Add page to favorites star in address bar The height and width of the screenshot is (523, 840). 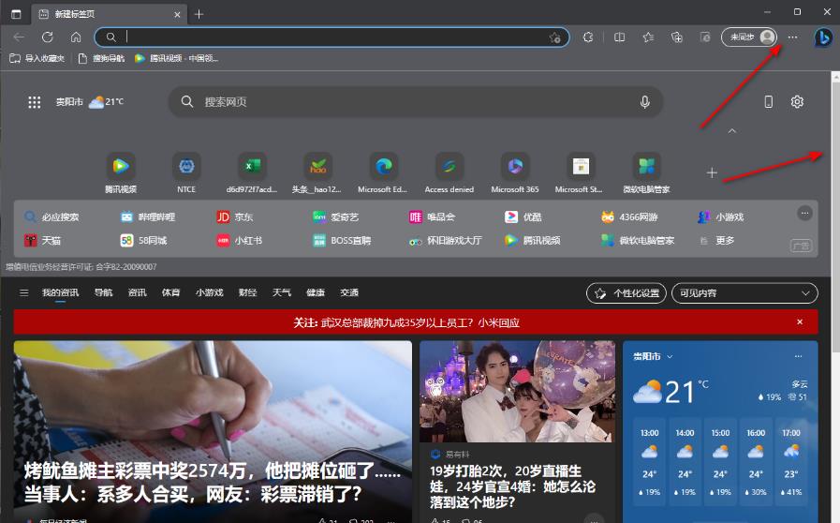tap(554, 37)
